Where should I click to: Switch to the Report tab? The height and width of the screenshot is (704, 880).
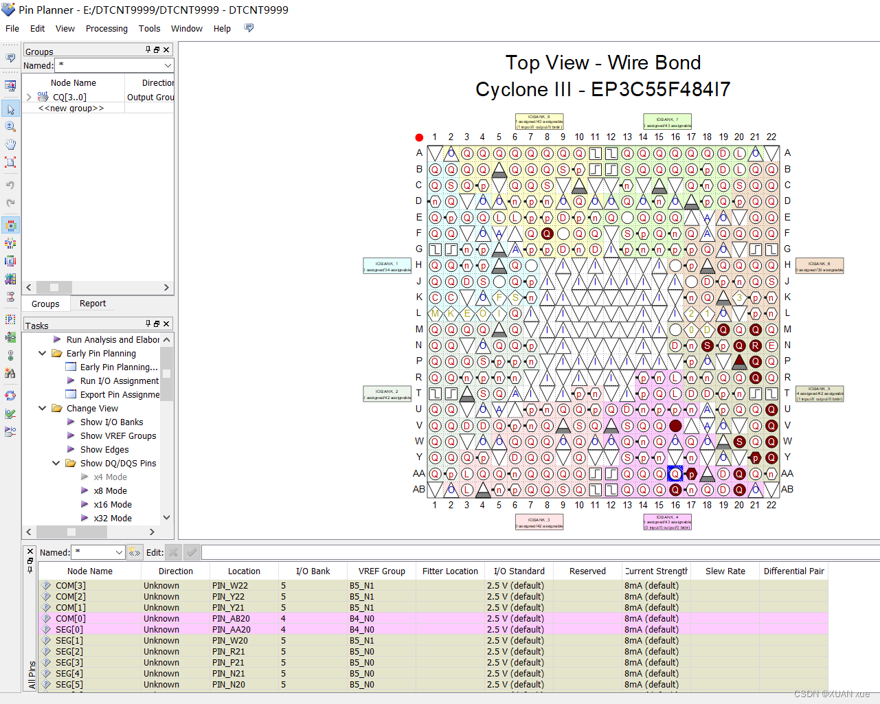(x=93, y=304)
